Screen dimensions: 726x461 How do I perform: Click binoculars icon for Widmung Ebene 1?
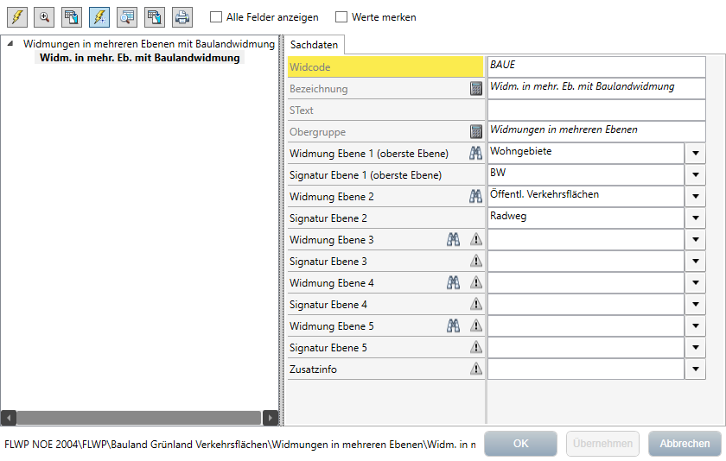(474, 154)
